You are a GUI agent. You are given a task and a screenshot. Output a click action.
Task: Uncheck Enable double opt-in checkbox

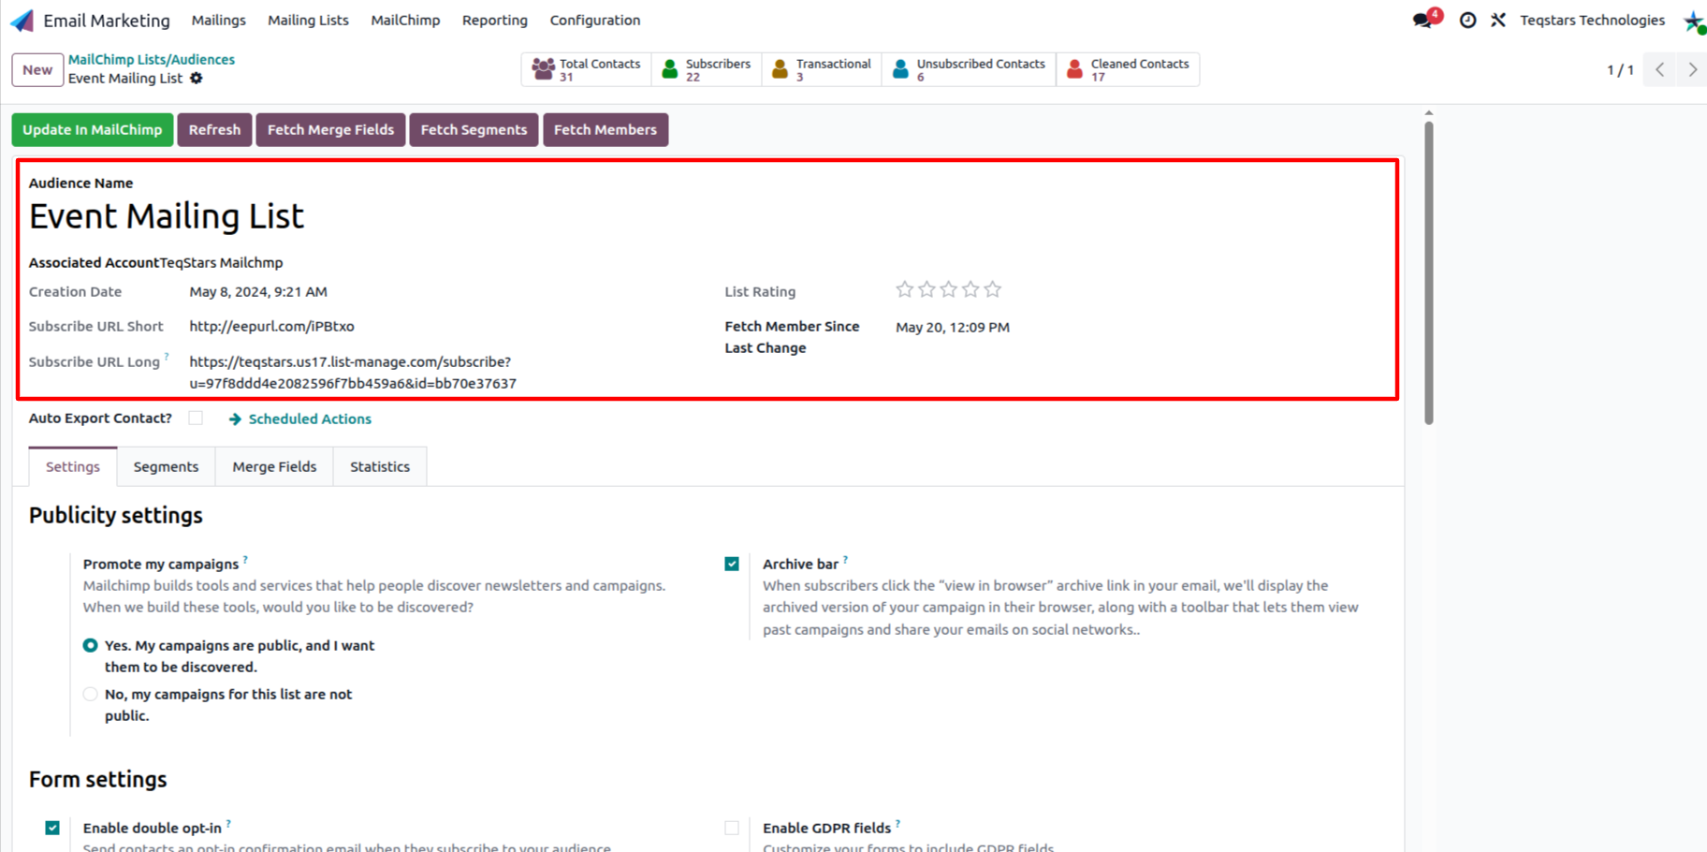click(52, 828)
